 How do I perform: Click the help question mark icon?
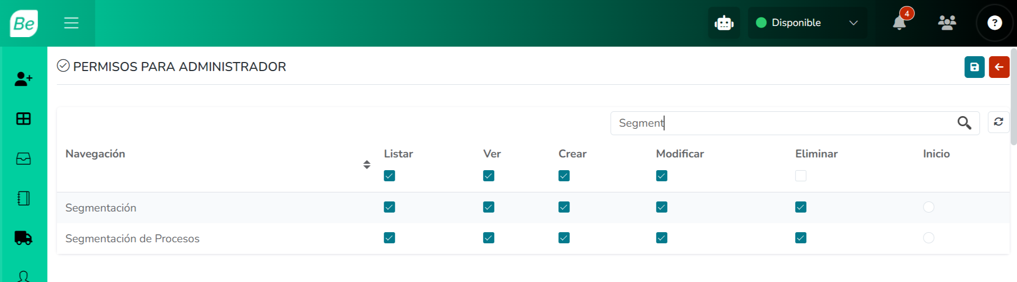[995, 23]
